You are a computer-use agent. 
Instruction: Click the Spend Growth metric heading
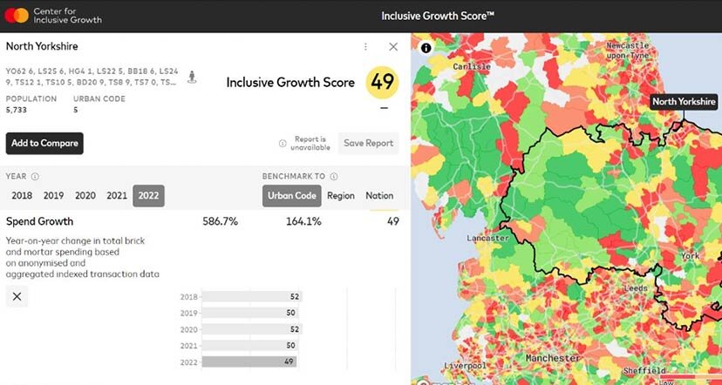pyautogui.click(x=39, y=221)
